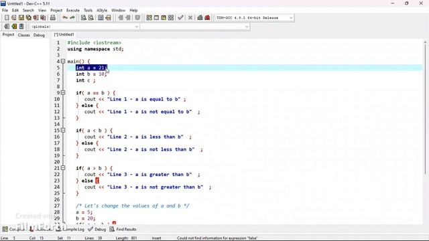429x241 pixels.
Task: Open the Search menu
Action: (x=28, y=11)
